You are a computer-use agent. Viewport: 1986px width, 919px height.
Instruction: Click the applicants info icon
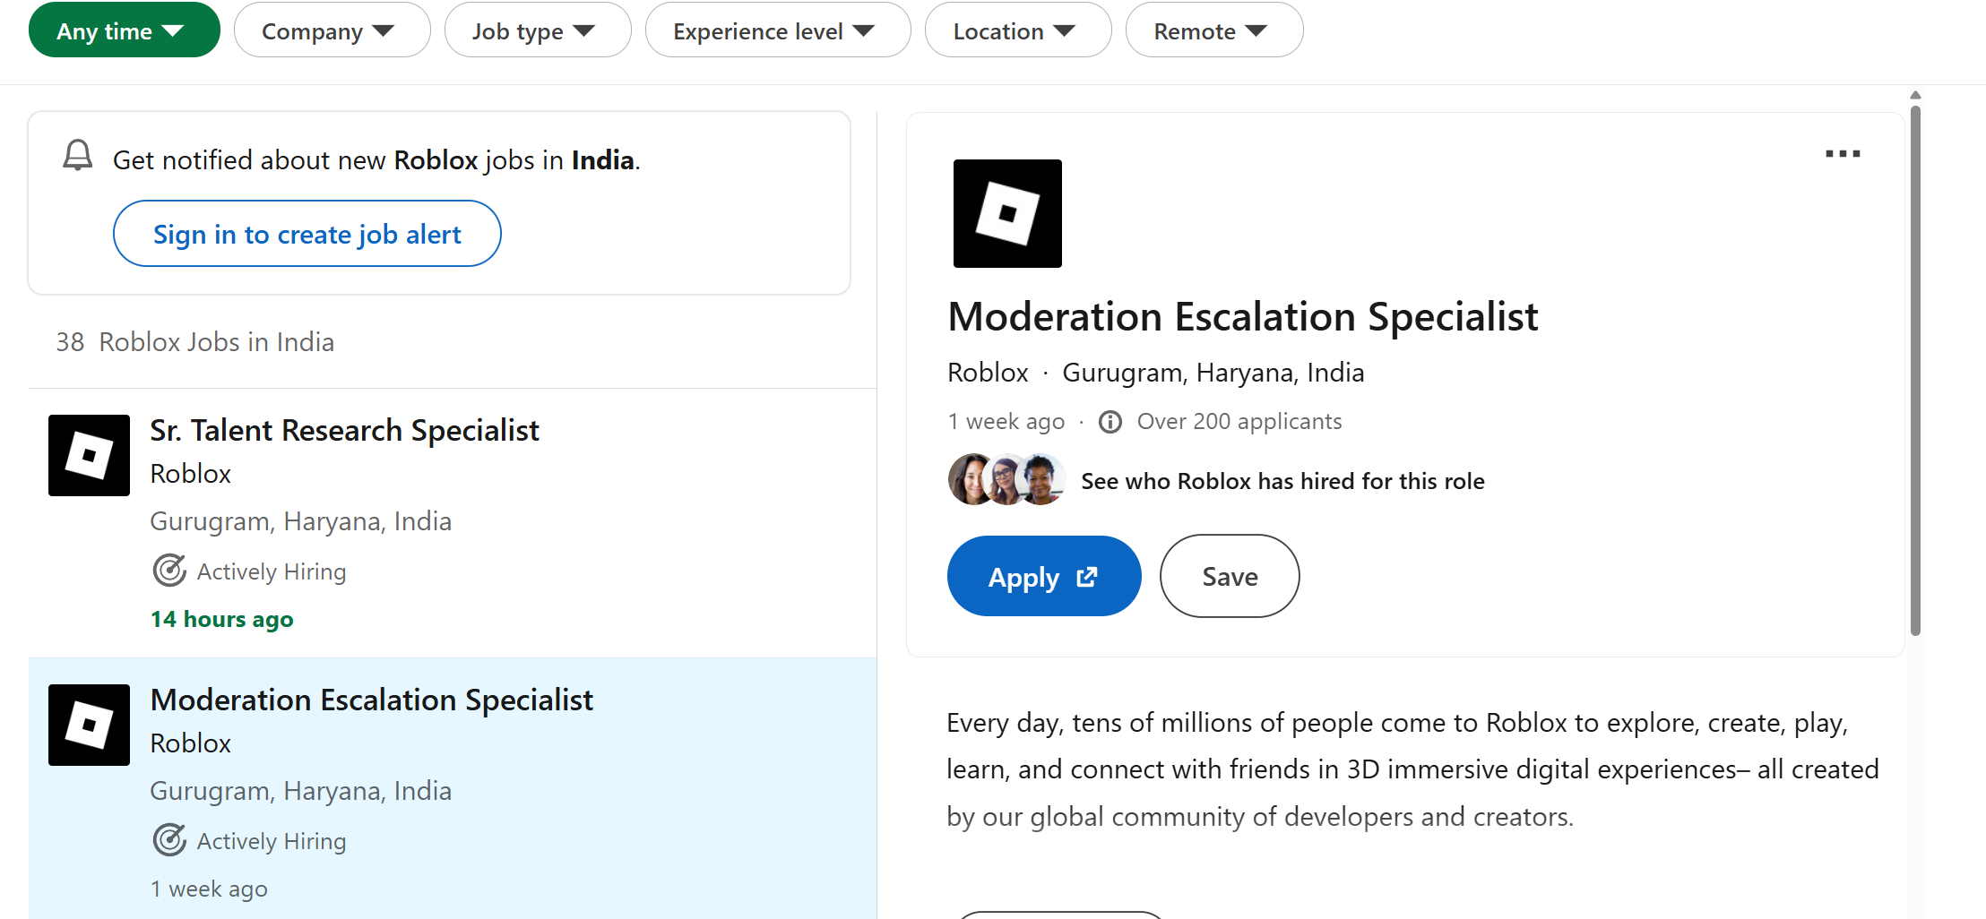coord(1110,422)
